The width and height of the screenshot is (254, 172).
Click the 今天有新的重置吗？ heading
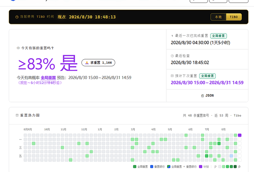[38, 48]
